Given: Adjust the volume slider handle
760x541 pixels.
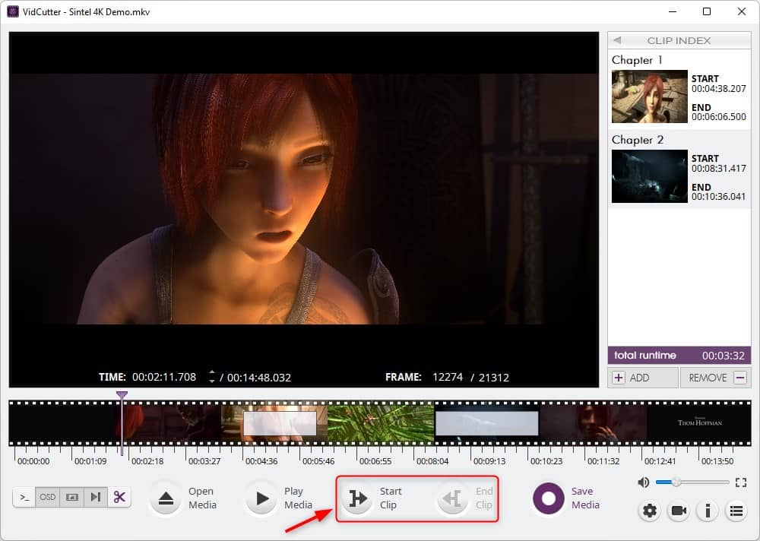Looking at the screenshot, I should (676, 482).
